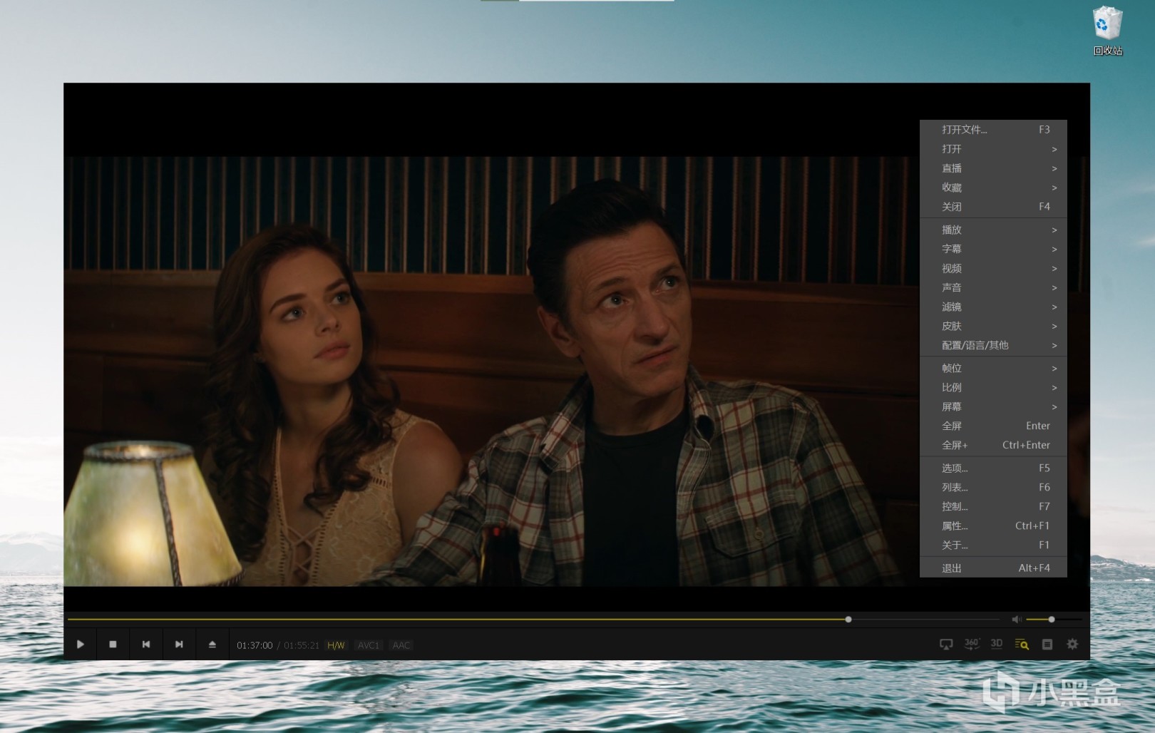The height and width of the screenshot is (733, 1155).
Task: Open 选项... from the menu
Action: coord(993,468)
